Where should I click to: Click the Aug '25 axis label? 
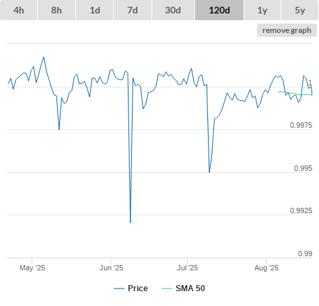pos(267,268)
